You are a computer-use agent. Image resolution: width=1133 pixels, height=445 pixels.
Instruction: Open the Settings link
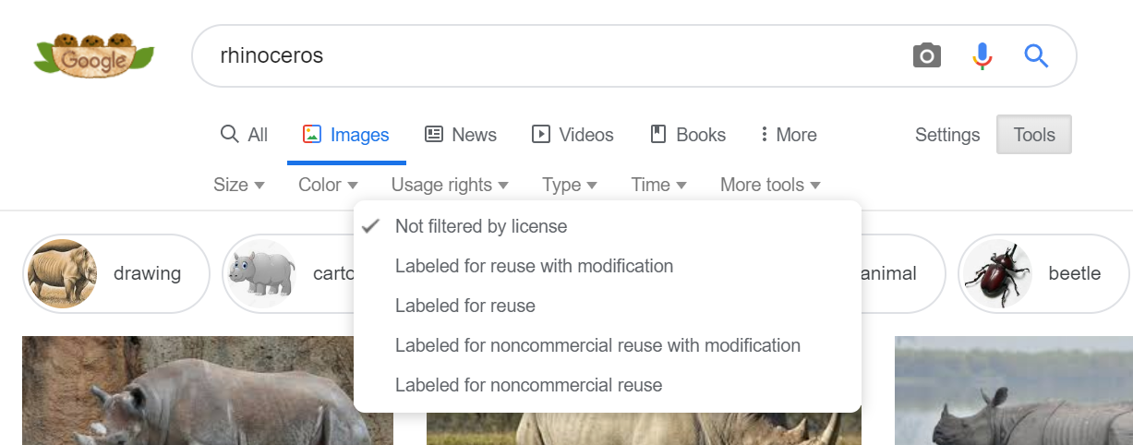click(x=947, y=135)
